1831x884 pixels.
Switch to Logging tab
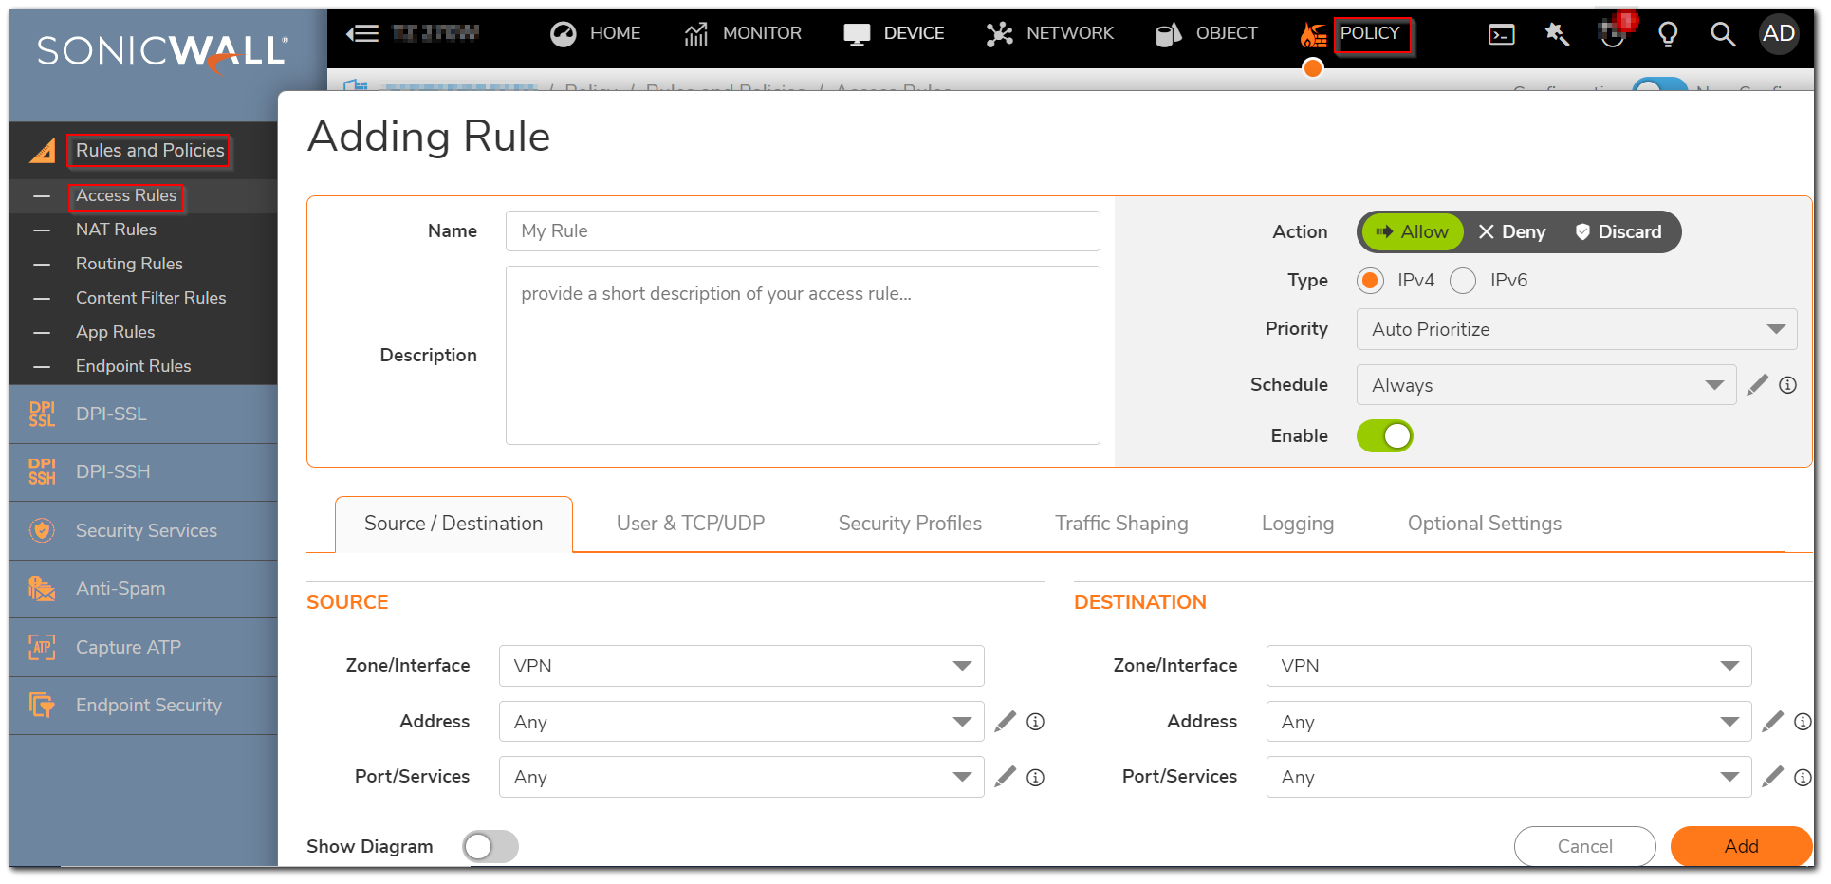1298,524
